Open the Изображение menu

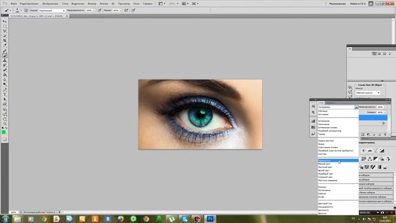50,4
